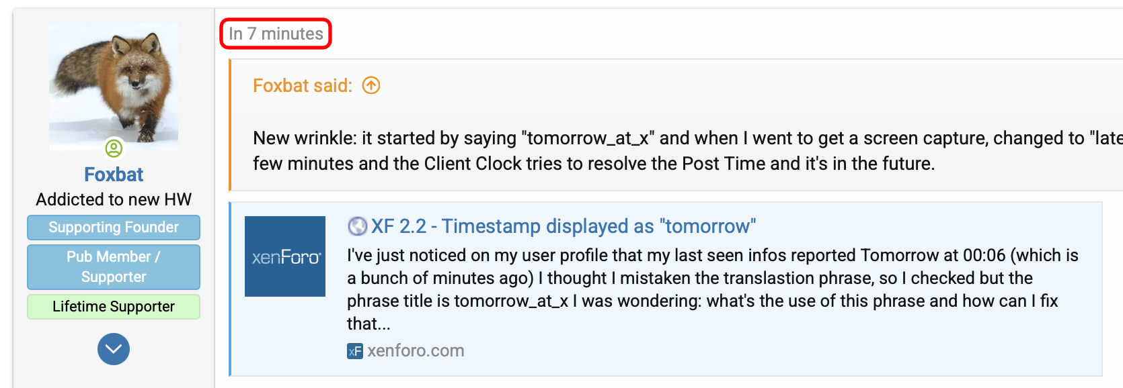Click the 'Foxbat said:' quote header
The image size is (1123, 388).
click(x=303, y=85)
